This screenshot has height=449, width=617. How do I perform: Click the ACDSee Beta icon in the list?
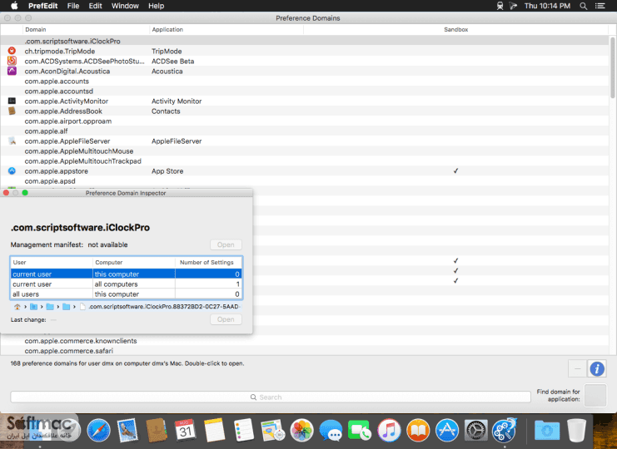click(x=12, y=61)
